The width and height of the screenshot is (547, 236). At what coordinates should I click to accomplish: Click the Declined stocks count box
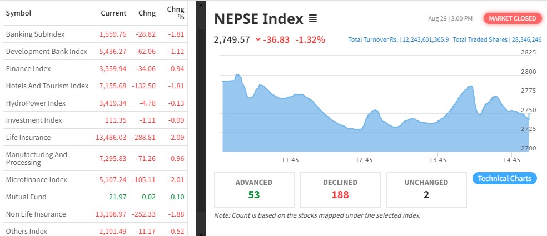[340, 189]
